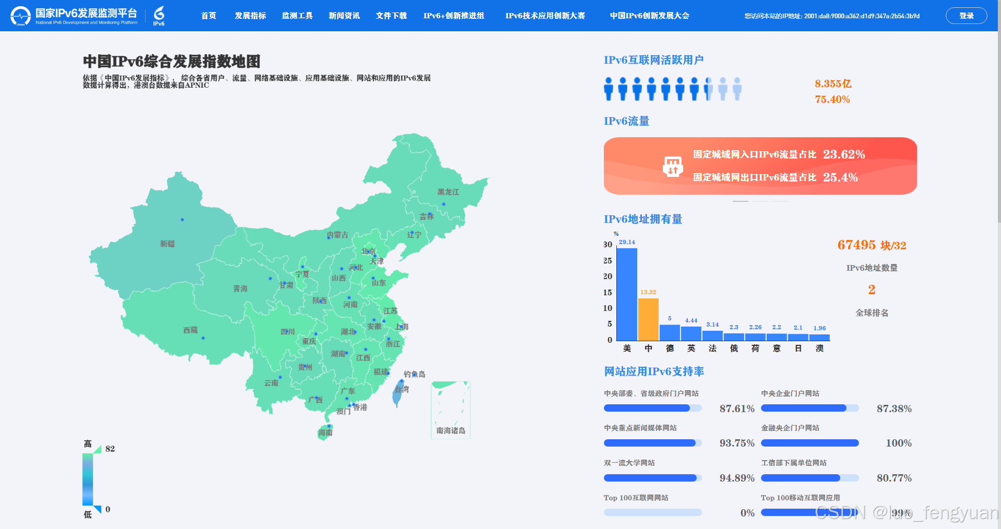
Task: Click the orange 中 bar showing 13.32
Action: 648,319
